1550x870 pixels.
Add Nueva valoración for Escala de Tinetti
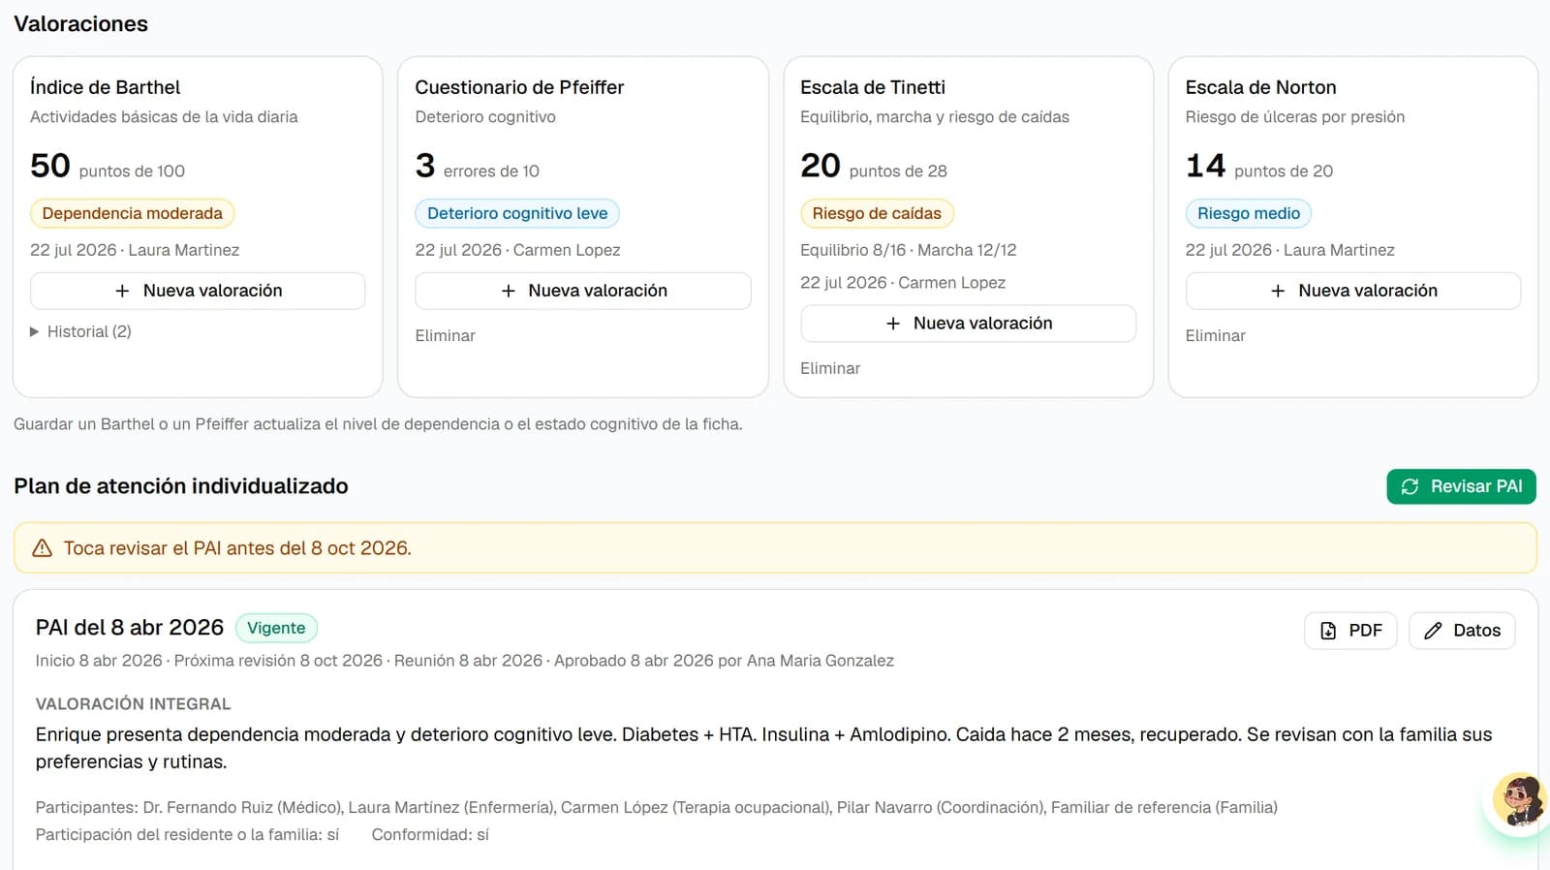click(968, 324)
